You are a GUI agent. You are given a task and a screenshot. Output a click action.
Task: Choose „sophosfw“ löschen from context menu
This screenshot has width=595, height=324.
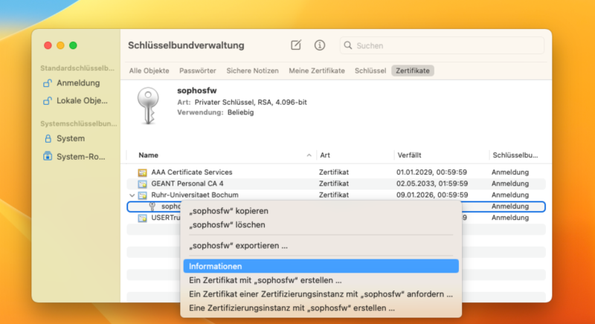321,224
